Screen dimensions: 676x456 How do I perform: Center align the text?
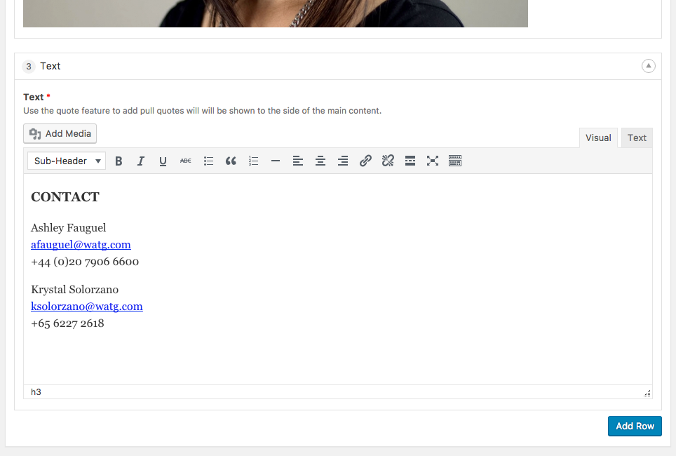coord(320,161)
